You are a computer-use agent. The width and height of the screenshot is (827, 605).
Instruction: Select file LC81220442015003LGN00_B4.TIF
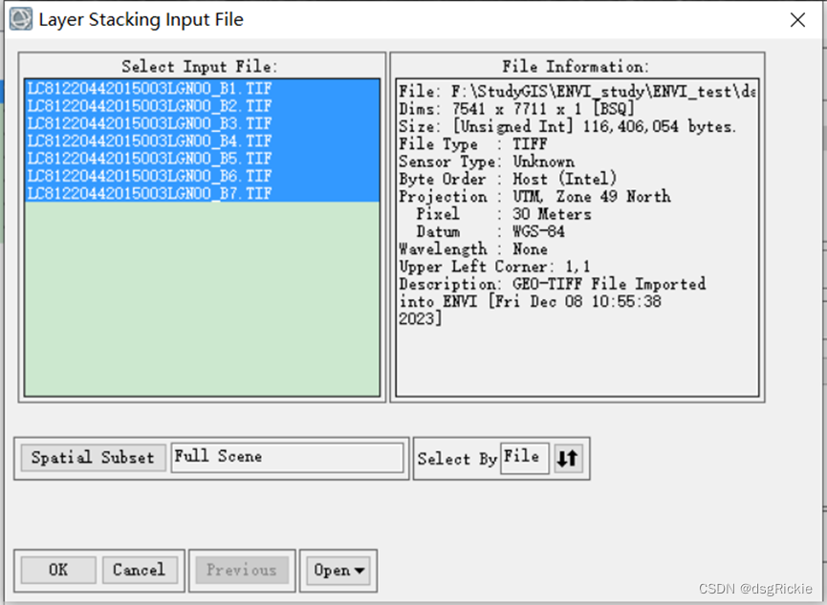[202, 140]
